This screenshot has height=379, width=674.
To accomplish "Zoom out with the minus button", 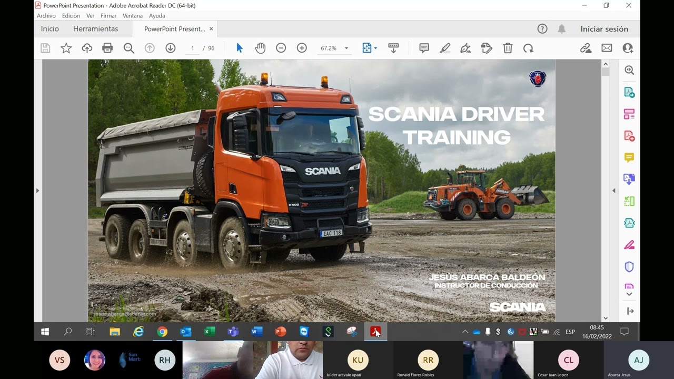I will [x=281, y=48].
